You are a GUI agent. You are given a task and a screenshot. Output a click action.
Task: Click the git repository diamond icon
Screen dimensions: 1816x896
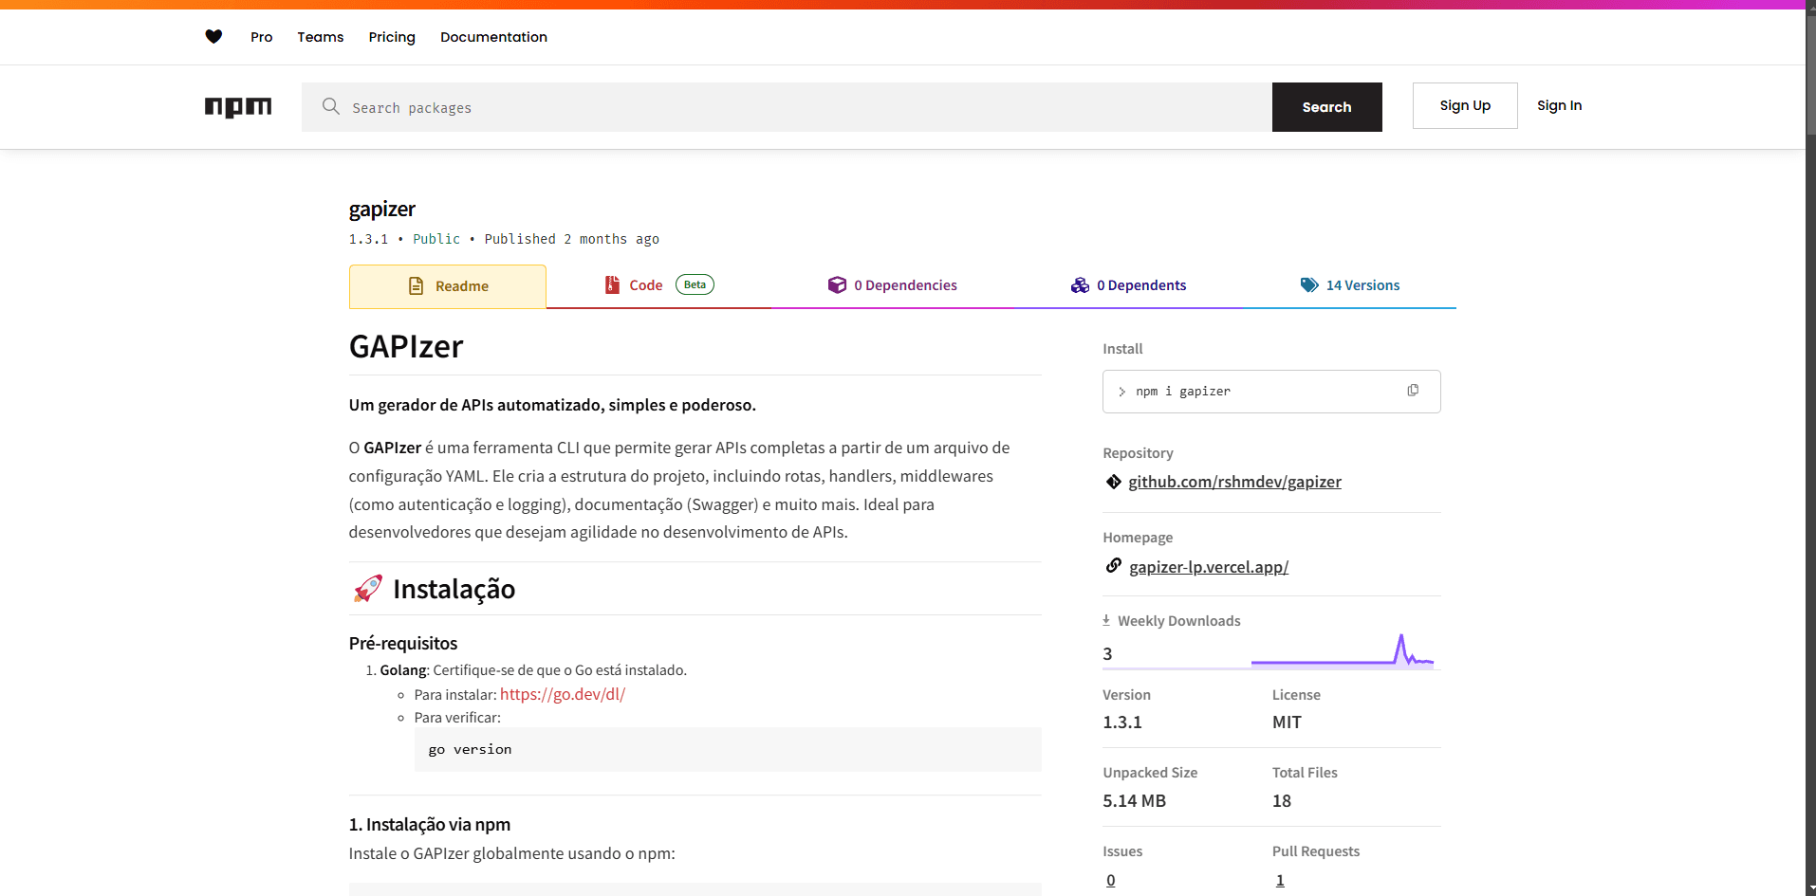coord(1114,482)
